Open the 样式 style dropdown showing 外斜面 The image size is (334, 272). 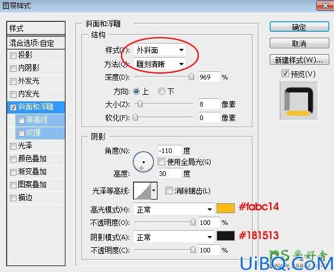coord(159,50)
